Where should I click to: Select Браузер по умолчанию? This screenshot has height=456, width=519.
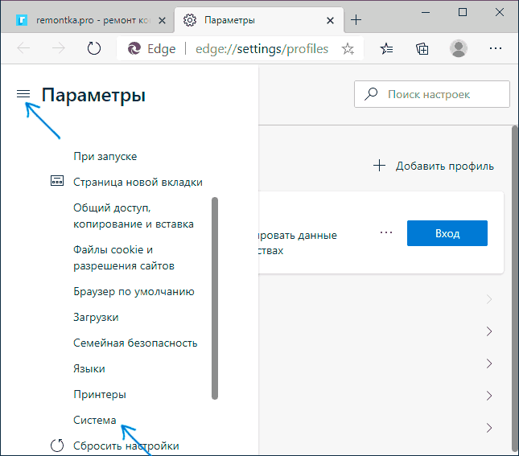(x=134, y=292)
